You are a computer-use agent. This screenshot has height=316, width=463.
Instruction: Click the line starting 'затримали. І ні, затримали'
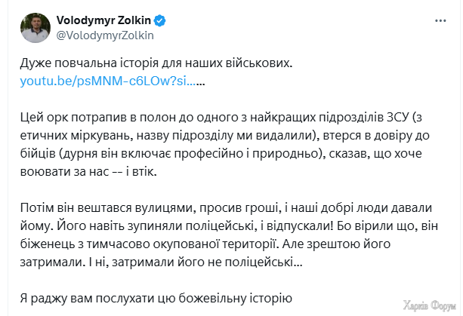[x=161, y=262]
